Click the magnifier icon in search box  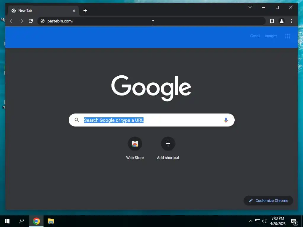pos(77,120)
